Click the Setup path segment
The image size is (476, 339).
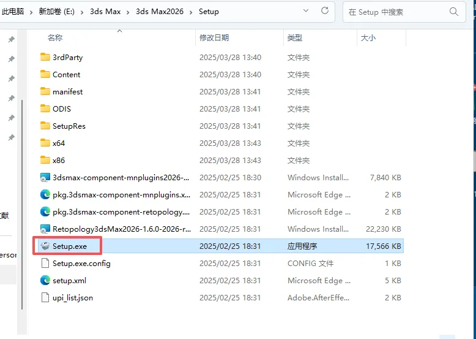pyautogui.click(x=209, y=12)
